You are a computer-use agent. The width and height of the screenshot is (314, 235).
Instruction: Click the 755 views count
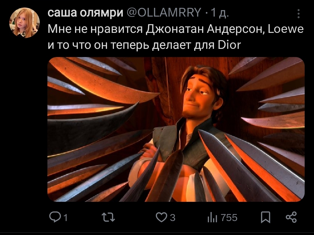click(229, 218)
